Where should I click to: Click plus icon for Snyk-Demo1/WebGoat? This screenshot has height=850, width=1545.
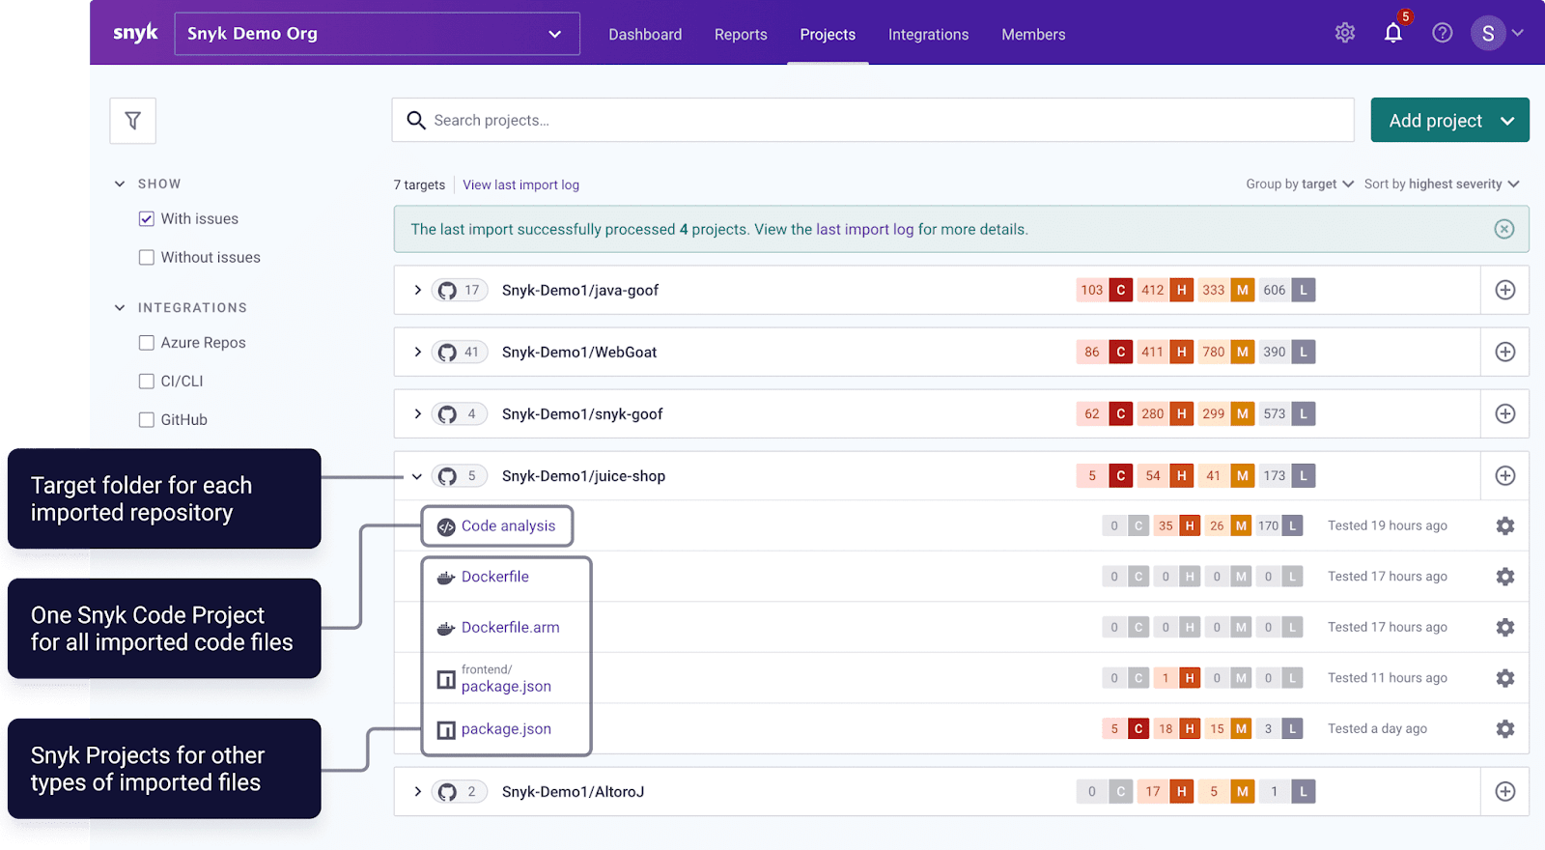click(x=1505, y=352)
